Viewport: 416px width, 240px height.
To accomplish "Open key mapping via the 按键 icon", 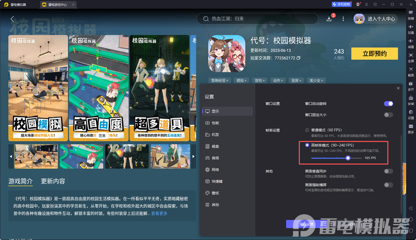I will click(x=411, y=15).
